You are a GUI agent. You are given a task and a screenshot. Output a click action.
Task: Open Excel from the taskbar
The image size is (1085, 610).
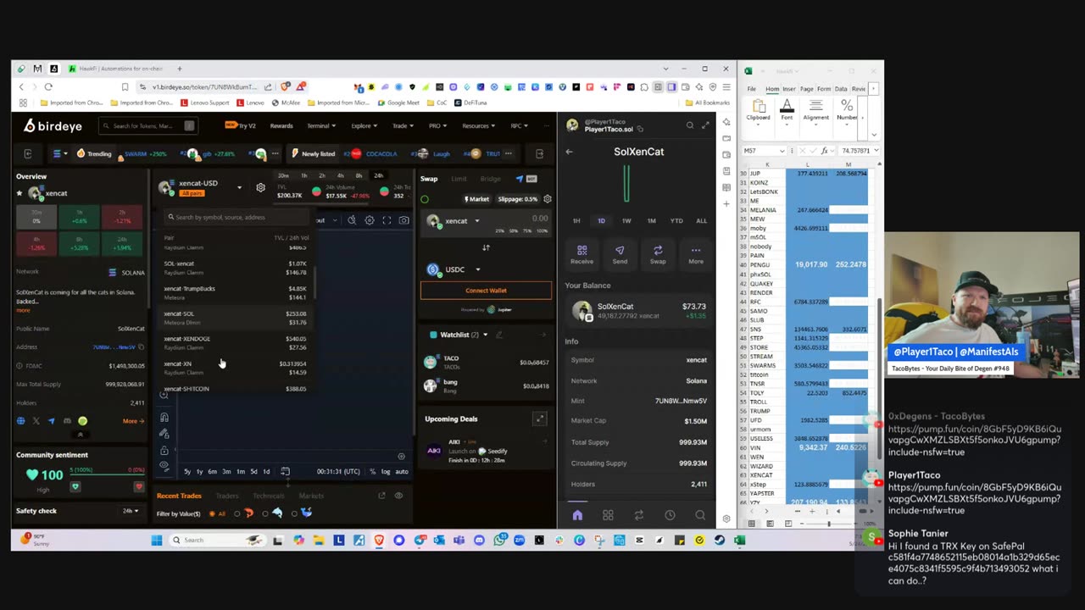(739, 541)
